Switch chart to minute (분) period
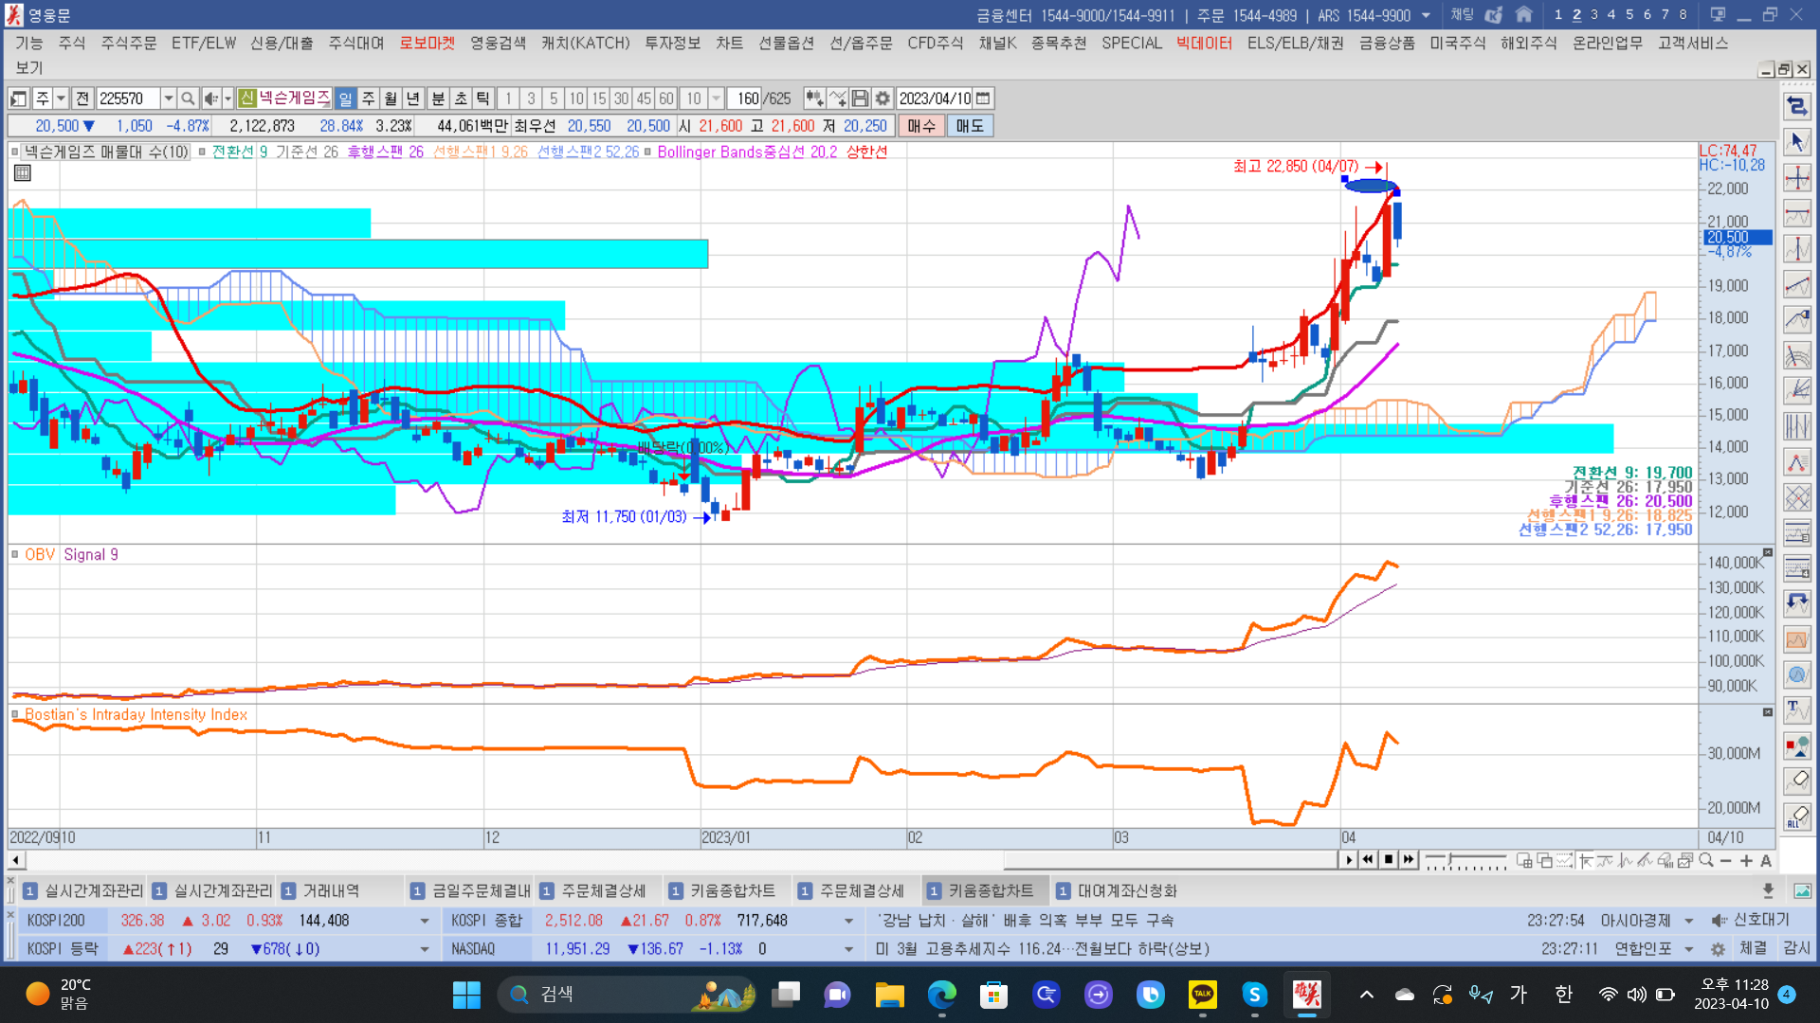Screen dimensions: 1820x1023 click(438, 99)
